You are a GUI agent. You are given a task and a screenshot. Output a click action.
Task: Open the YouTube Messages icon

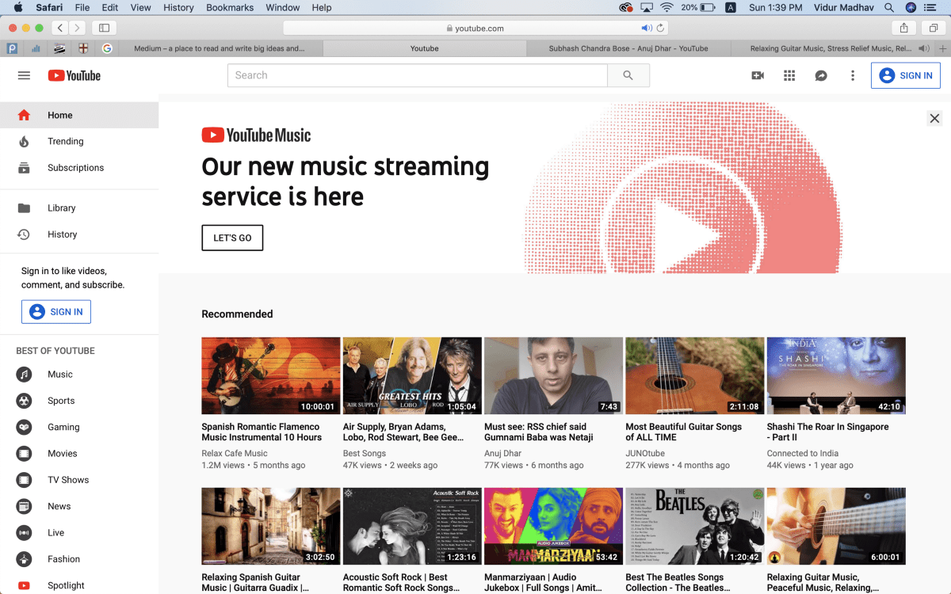(821, 75)
